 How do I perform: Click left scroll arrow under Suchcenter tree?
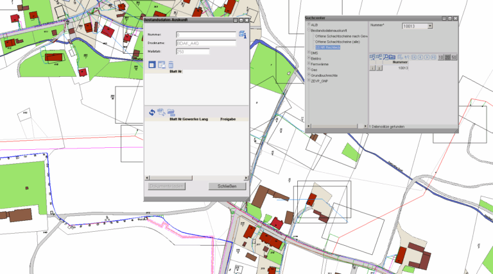tap(308, 126)
